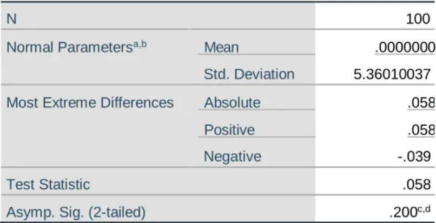Screen dimensions: 436x223
Task: Select the Test Statistic value .058
Action: coord(417,185)
